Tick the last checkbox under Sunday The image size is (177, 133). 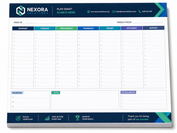click(x=145, y=85)
